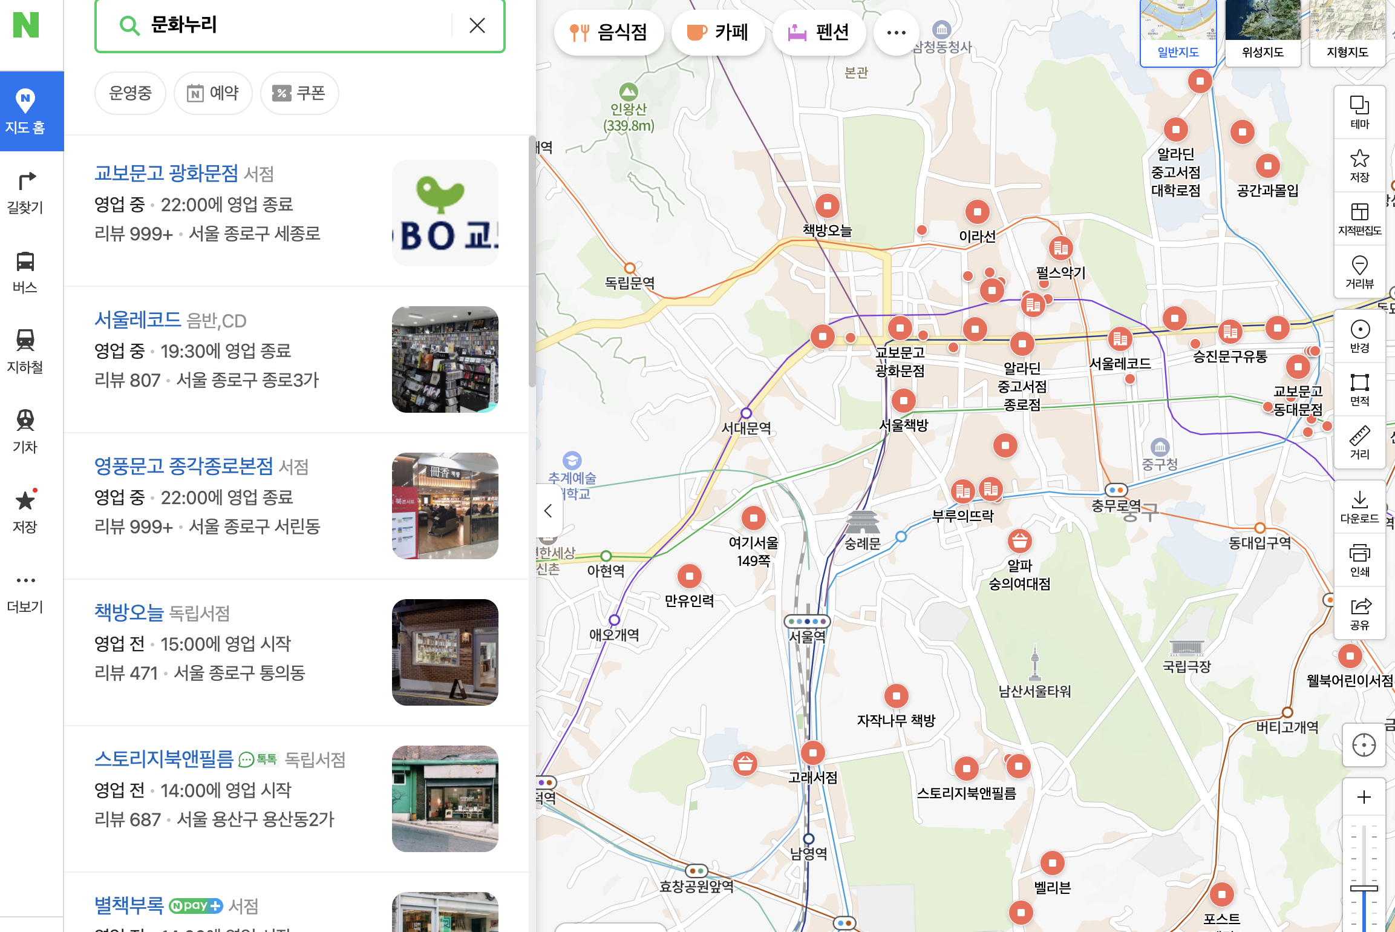Click the current location crosshair button
1395x932 pixels.
(x=1364, y=745)
